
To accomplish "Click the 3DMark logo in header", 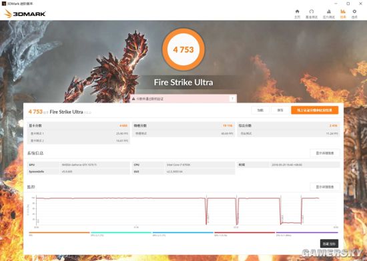I will click(25, 14).
